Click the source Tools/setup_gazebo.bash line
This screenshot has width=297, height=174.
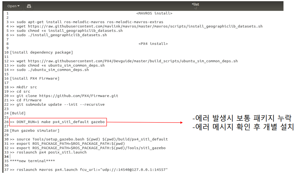coord(89,139)
